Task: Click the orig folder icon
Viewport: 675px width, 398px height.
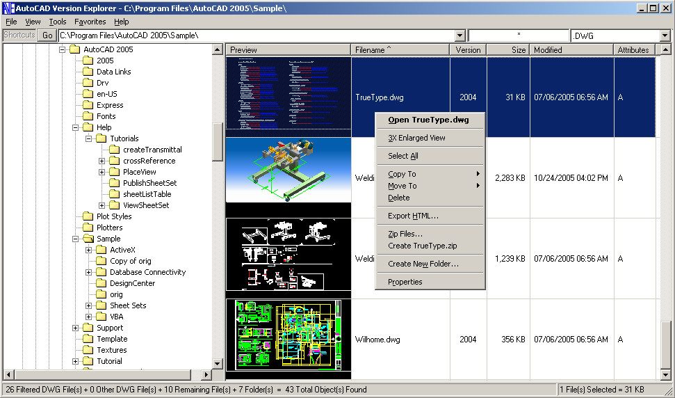Action: click(101, 294)
